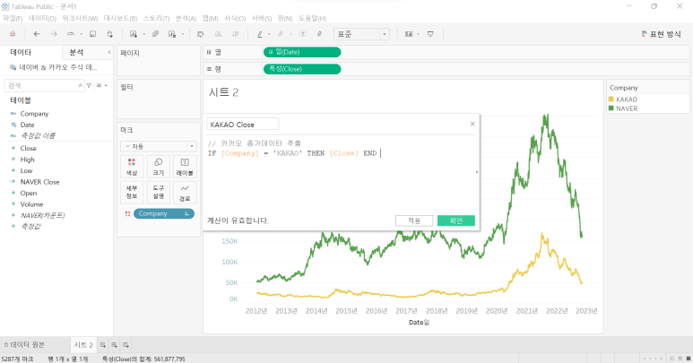Click the sort descending icon

coord(236,34)
